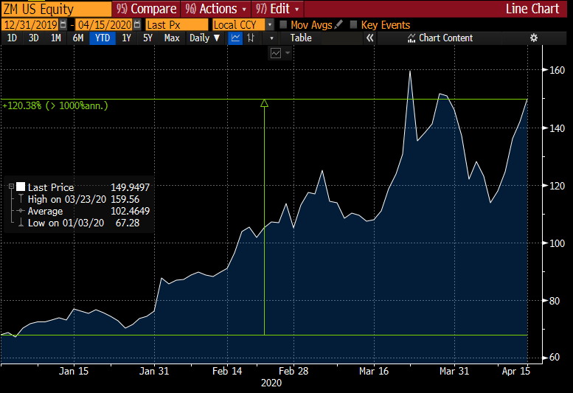Click the small chart thumbnail icon below toolbar
The image size is (573, 393).
pos(277,53)
